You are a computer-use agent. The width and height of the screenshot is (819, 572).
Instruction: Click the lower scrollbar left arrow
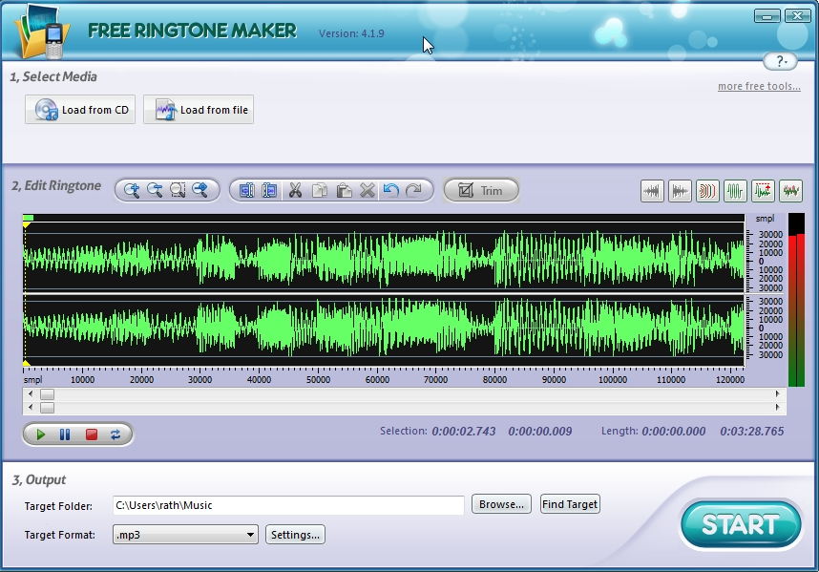pyautogui.click(x=31, y=408)
